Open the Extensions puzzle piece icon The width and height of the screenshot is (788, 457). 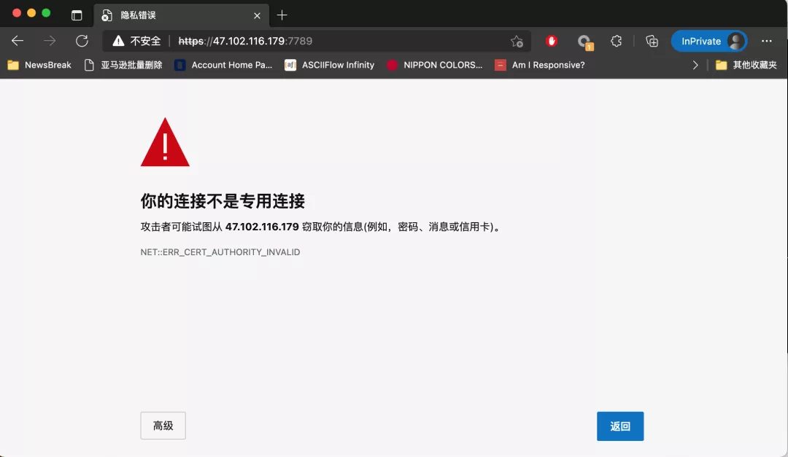click(616, 41)
